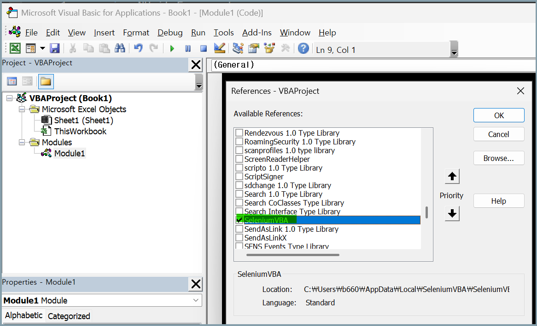Click the VBA icon left of File menu

[x=15, y=32]
